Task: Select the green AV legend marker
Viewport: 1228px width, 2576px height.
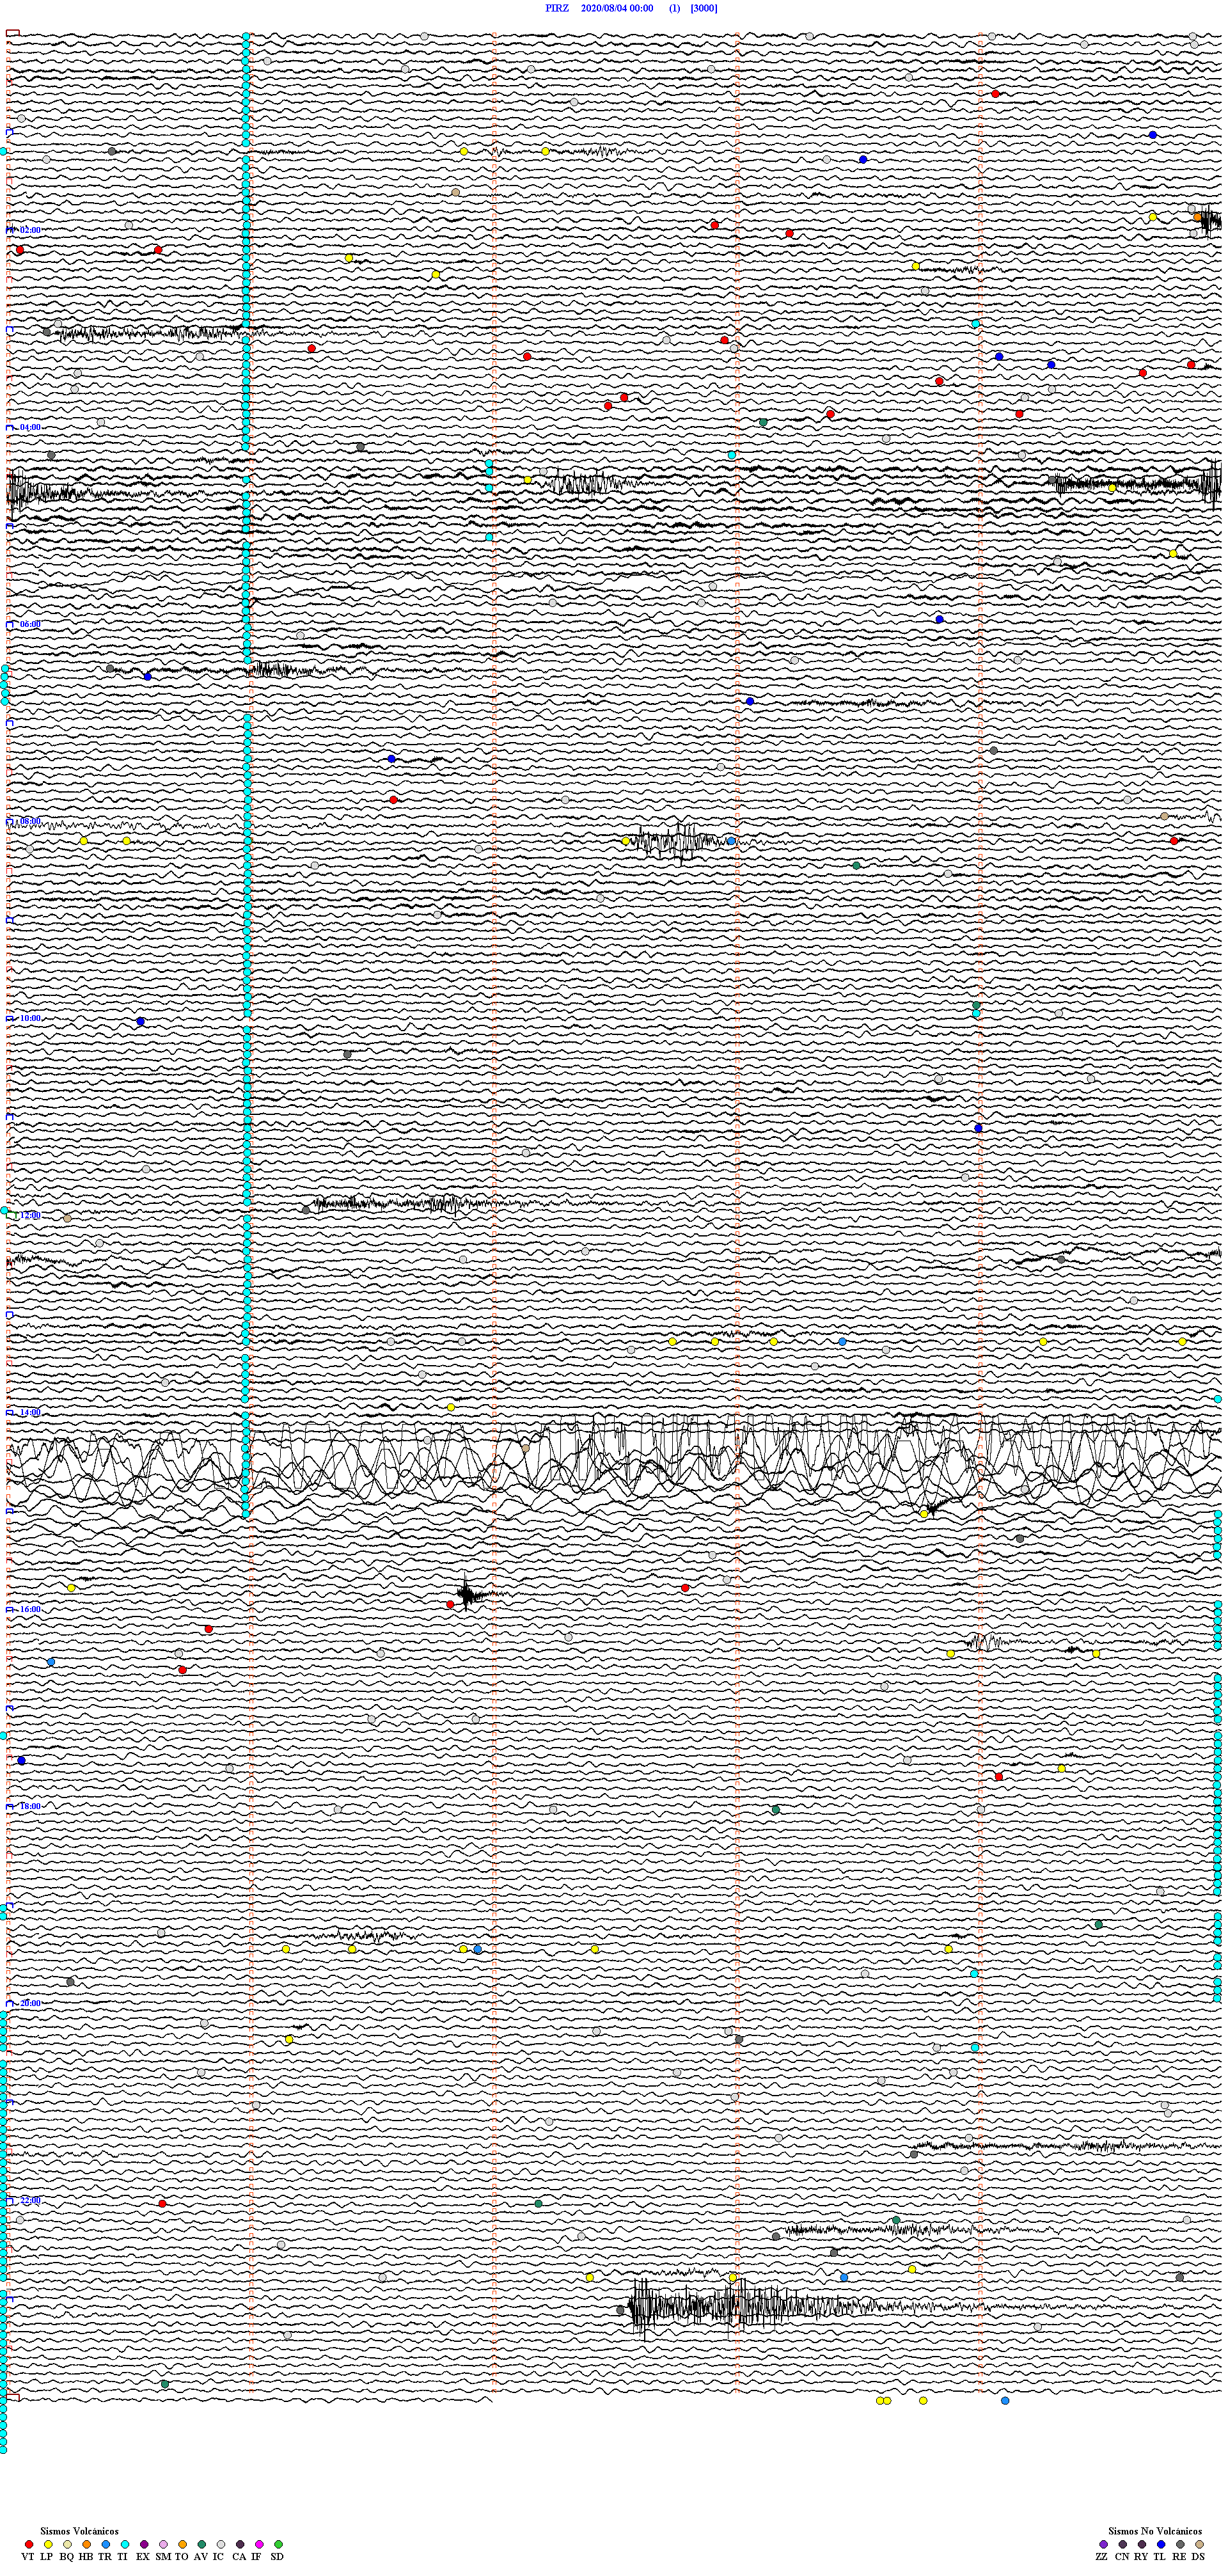Action: pyautogui.click(x=202, y=2544)
